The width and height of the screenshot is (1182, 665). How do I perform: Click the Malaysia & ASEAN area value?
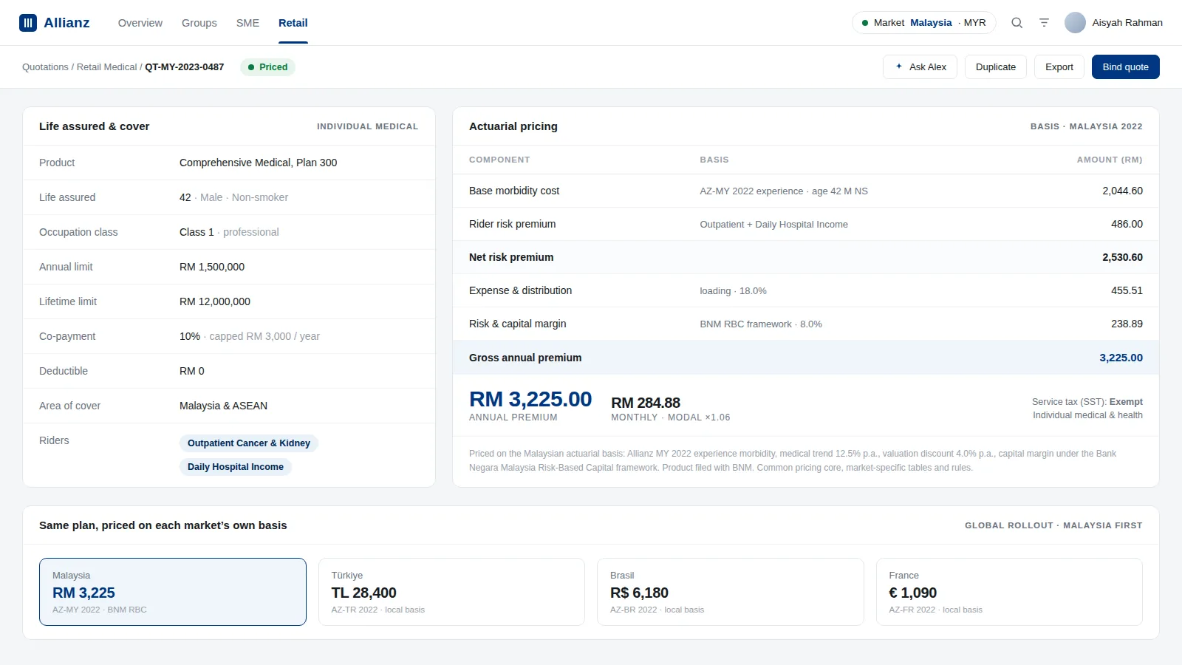pos(223,406)
